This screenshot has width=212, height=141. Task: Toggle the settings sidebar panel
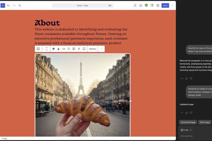[152, 5]
